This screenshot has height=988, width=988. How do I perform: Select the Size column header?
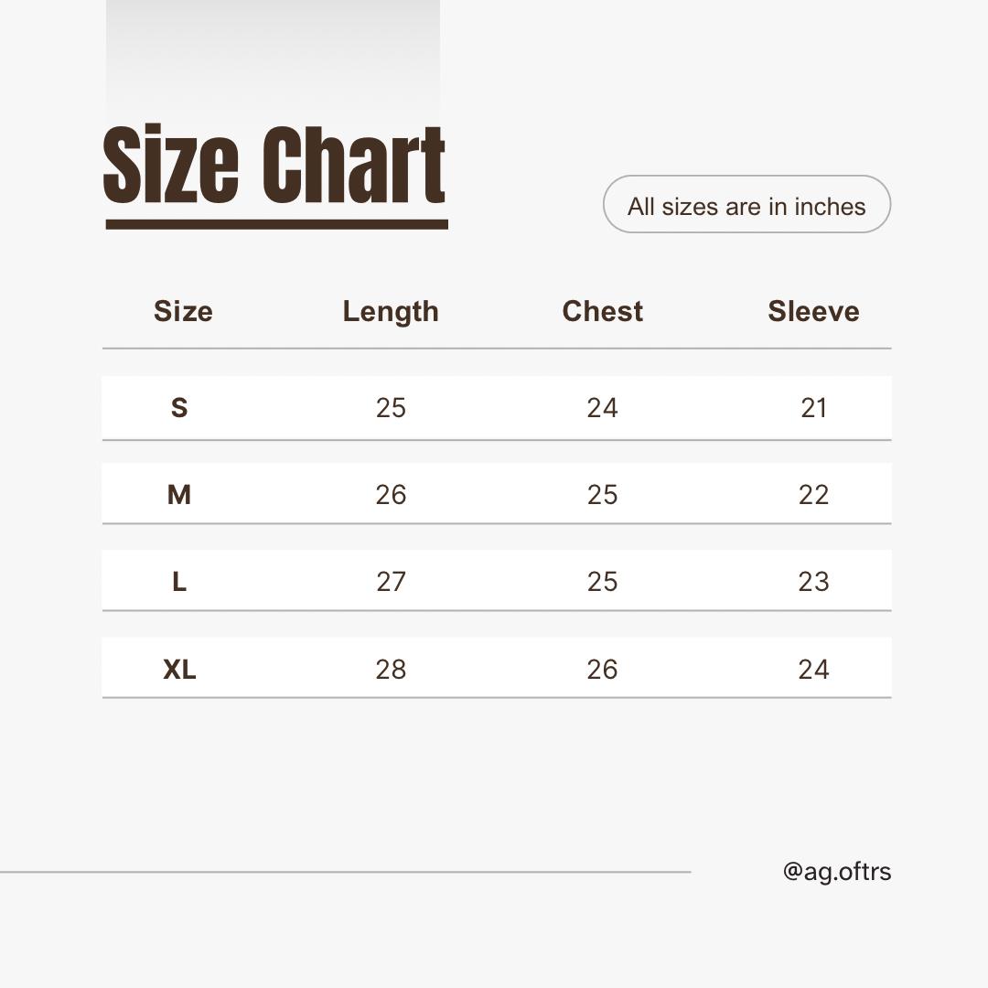coord(183,311)
